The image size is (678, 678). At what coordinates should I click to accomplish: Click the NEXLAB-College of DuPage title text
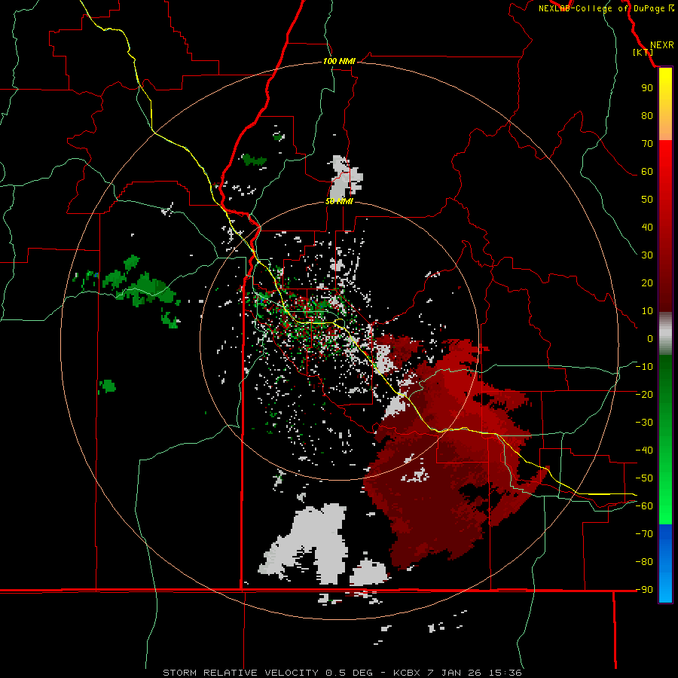click(x=606, y=8)
